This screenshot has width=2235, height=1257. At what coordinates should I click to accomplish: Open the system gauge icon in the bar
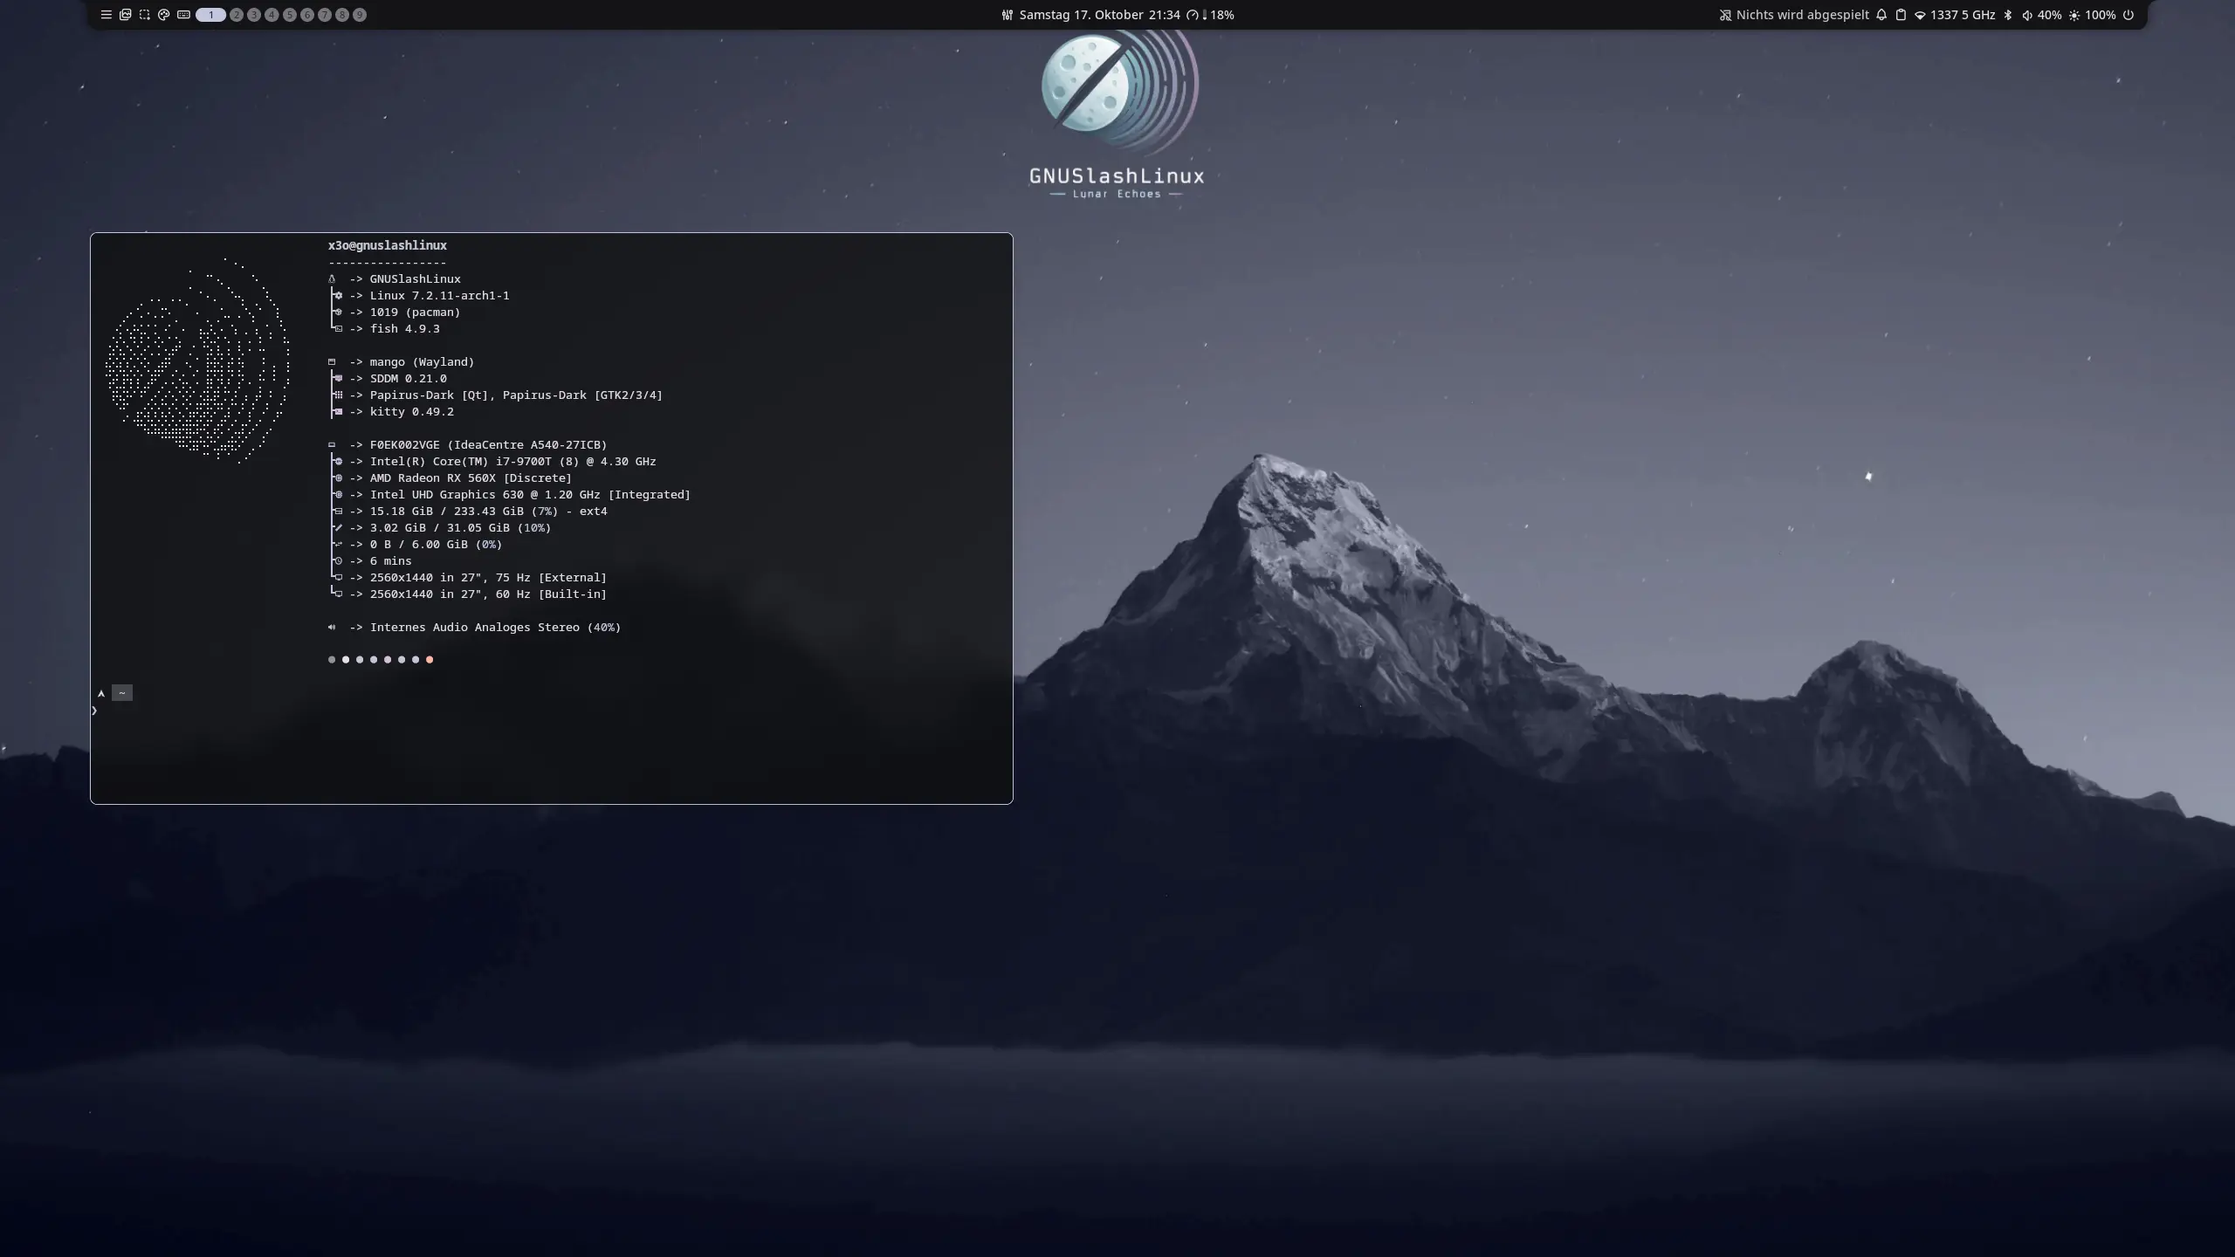click(1193, 15)
